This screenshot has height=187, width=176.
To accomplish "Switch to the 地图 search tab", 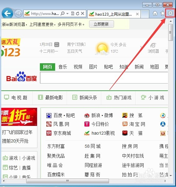I will pyautogui.click(x=154, y=67).
